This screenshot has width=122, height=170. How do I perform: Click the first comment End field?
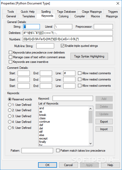point(46,73)
